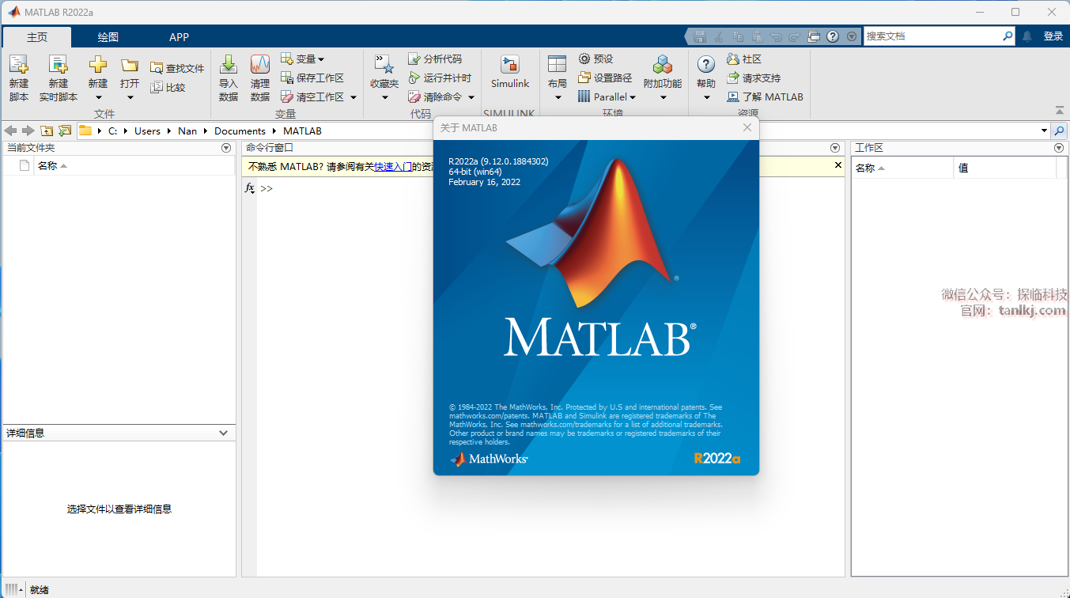The width and height of the screenshot is (1070, 598).
Task: Open the 工作区 panel actions menu
Action: pyautogui.click(x=1060, y=148)
